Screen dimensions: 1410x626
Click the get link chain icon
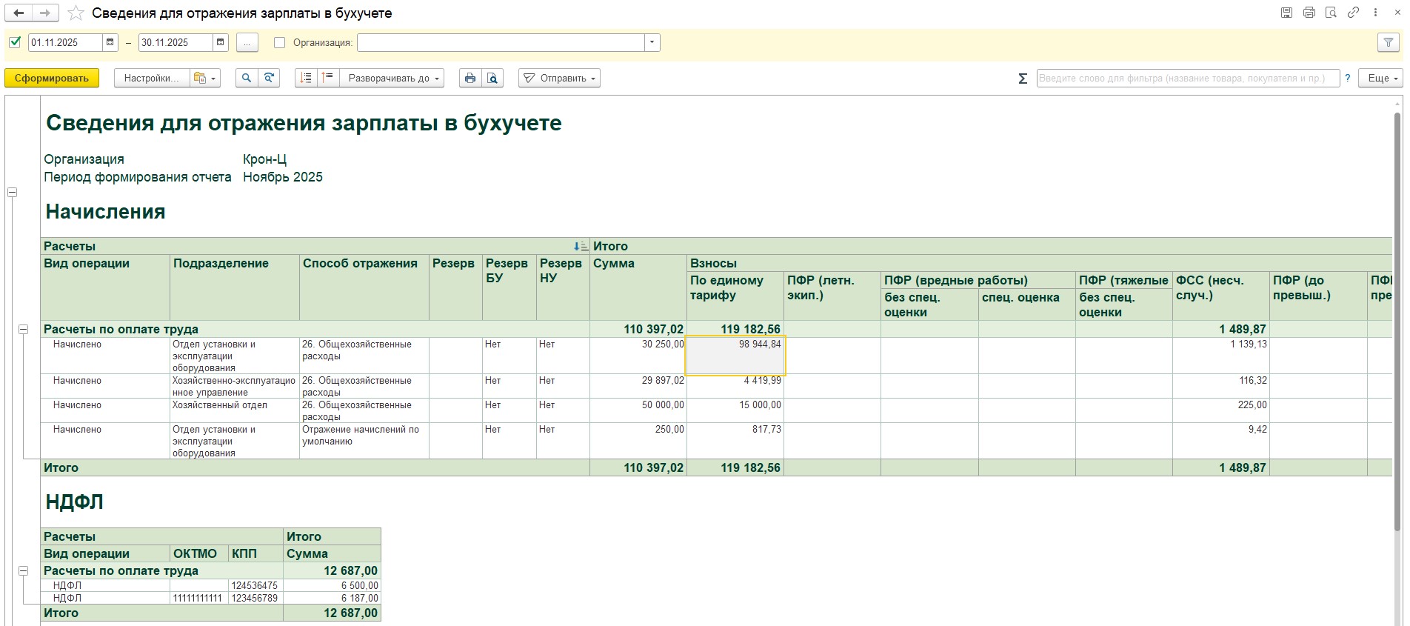tap(1353, 13)
